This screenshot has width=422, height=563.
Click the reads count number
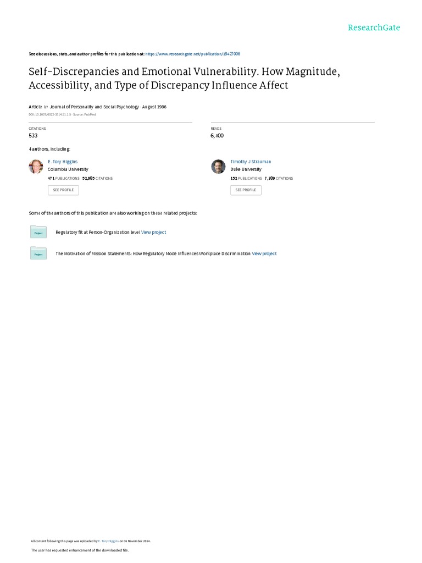(217, 135)
